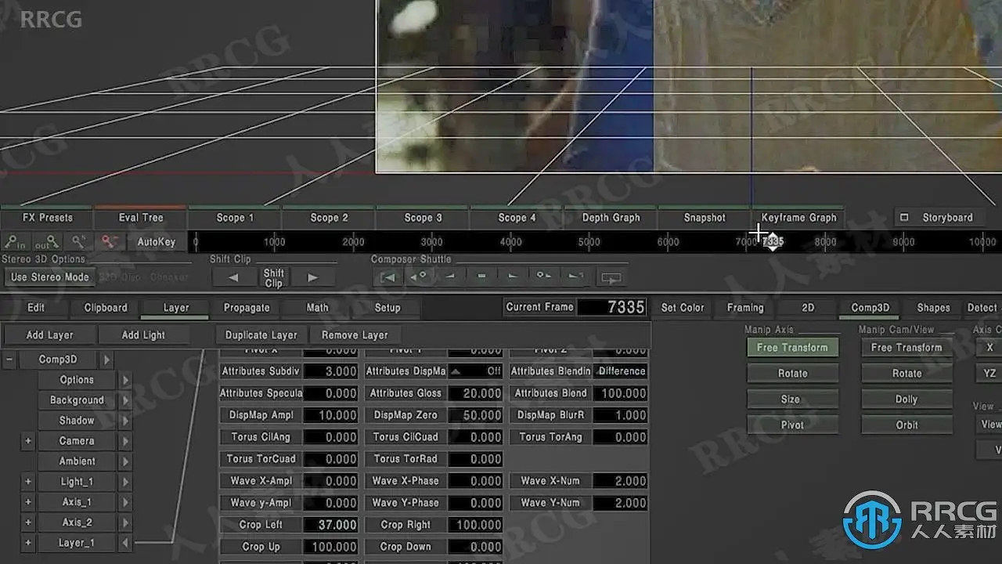Open Attributes Blending Difference dropdown
1002x564 pixels.
coord(622,371)
